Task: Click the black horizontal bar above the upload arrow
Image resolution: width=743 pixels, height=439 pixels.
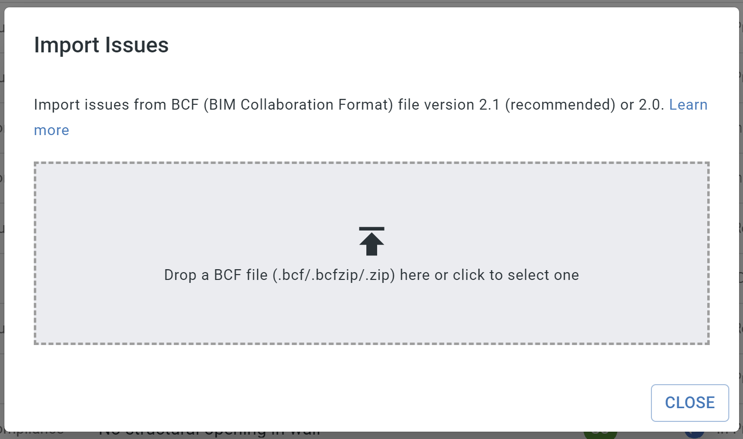Action: coord(371,229)
